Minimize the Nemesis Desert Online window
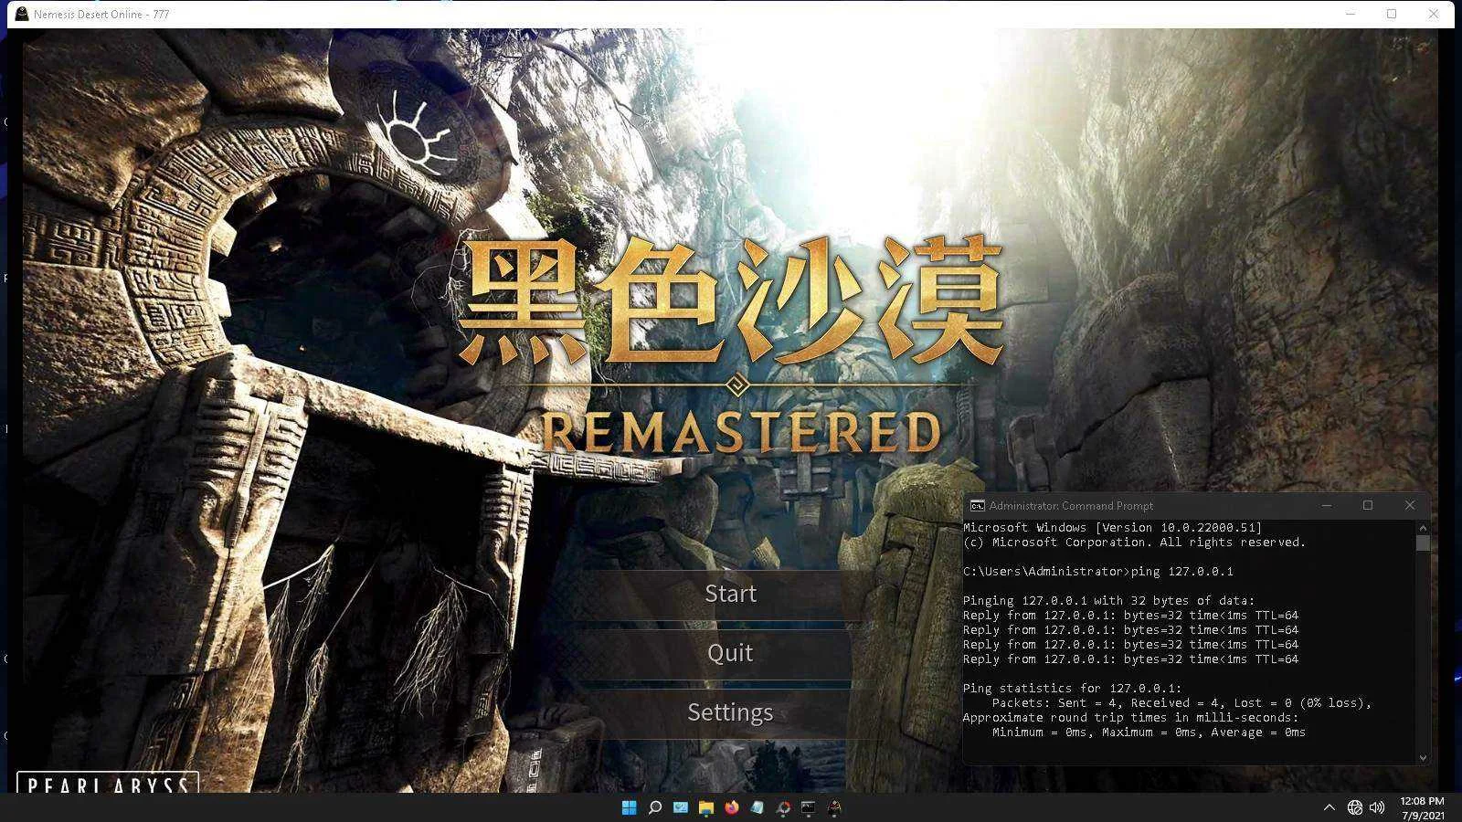 pos(1351,14)
